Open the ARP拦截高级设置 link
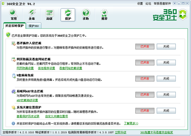The height and width of the screenshot is (136, 191). click(27, 100)
